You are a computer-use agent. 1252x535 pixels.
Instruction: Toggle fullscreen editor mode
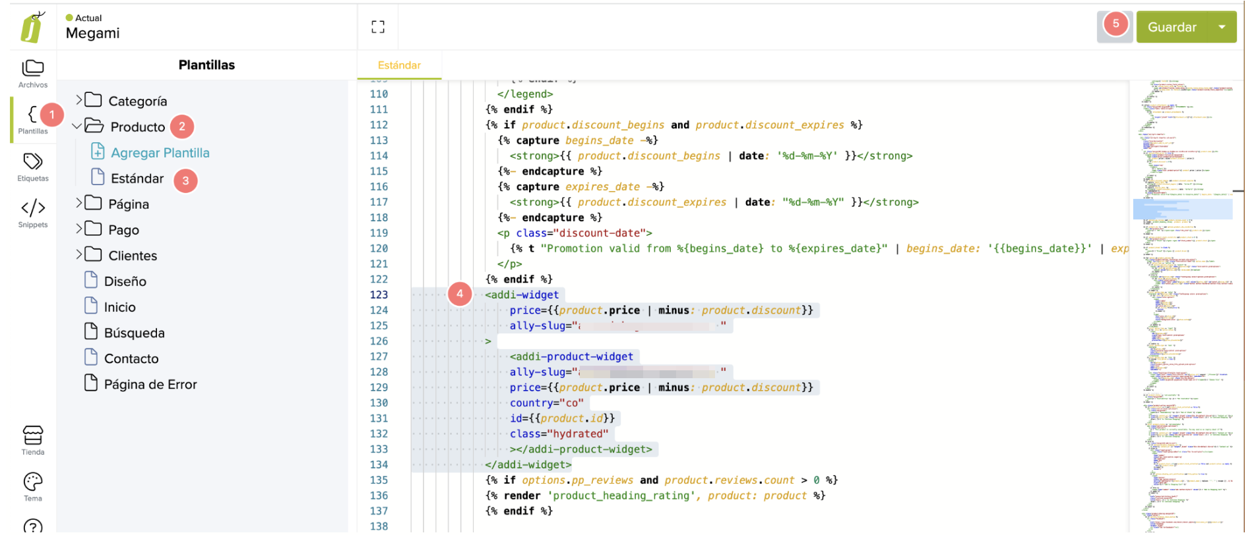point(378,27)
